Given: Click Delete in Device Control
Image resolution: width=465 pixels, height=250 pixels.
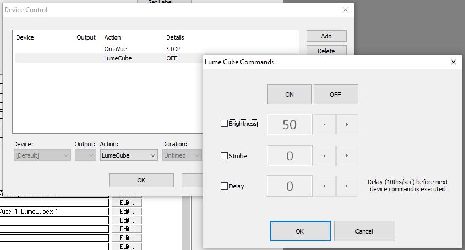Looking at the screenshot, I should (326, 51).
